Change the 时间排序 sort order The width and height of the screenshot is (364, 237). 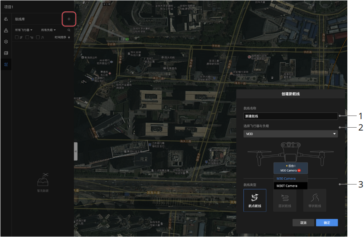click(62, 37)
